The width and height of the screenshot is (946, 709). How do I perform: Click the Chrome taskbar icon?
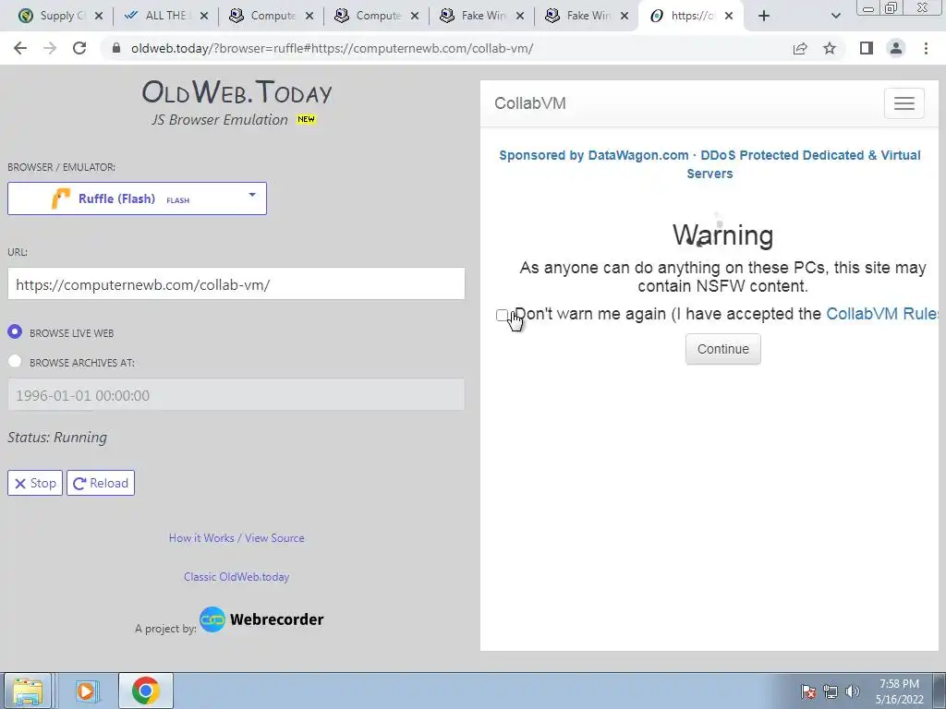pos(145,691)
